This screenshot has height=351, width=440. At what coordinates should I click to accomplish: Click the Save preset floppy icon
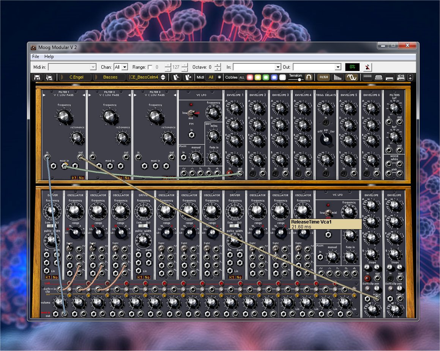(x=37, y=77)
